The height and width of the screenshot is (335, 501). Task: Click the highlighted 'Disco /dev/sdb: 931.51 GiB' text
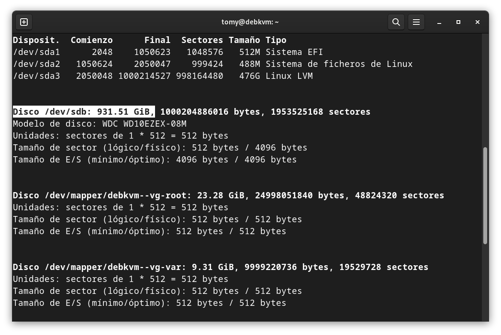pos(84,112)
